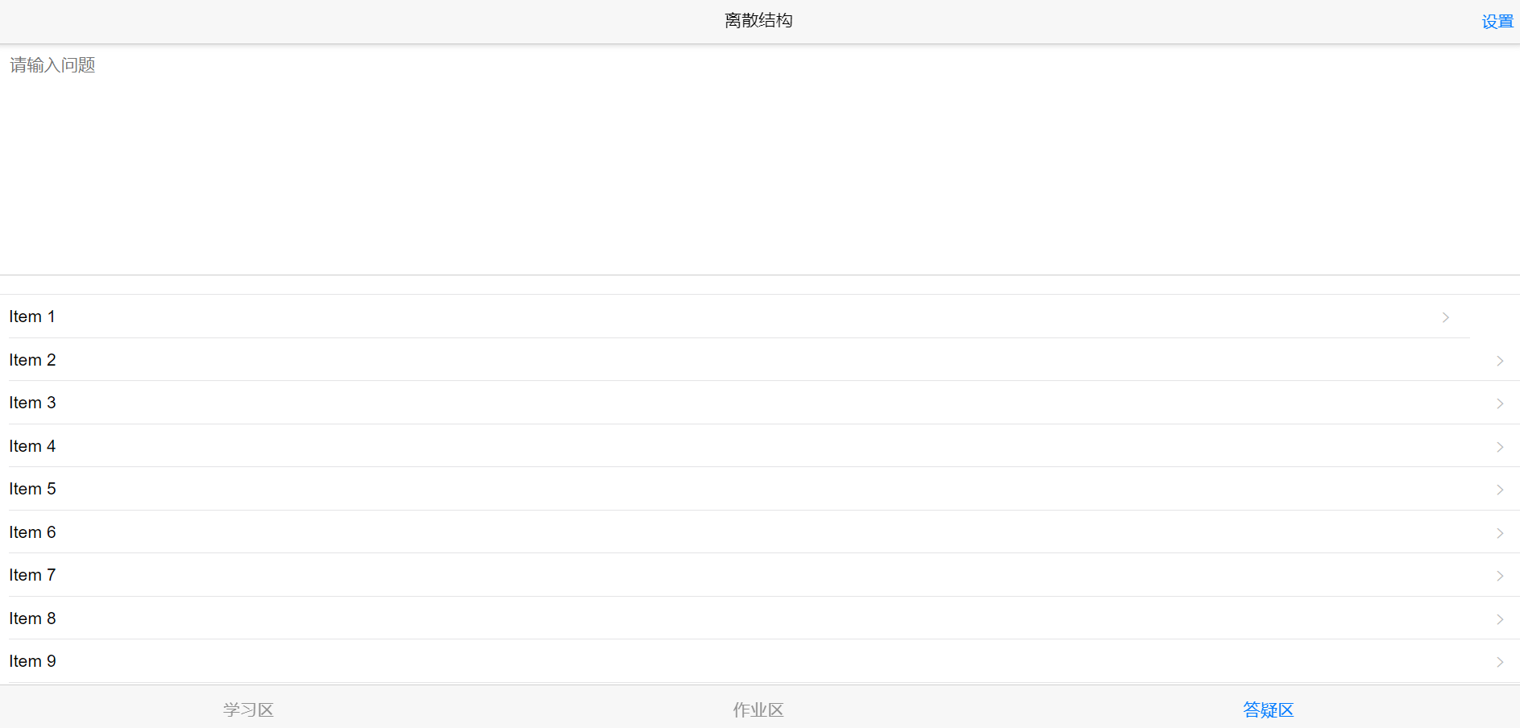Select the Item 3 list row label
Viewport: 1520px width, 728px height.
pyautogui.click(x=32, y=403)
